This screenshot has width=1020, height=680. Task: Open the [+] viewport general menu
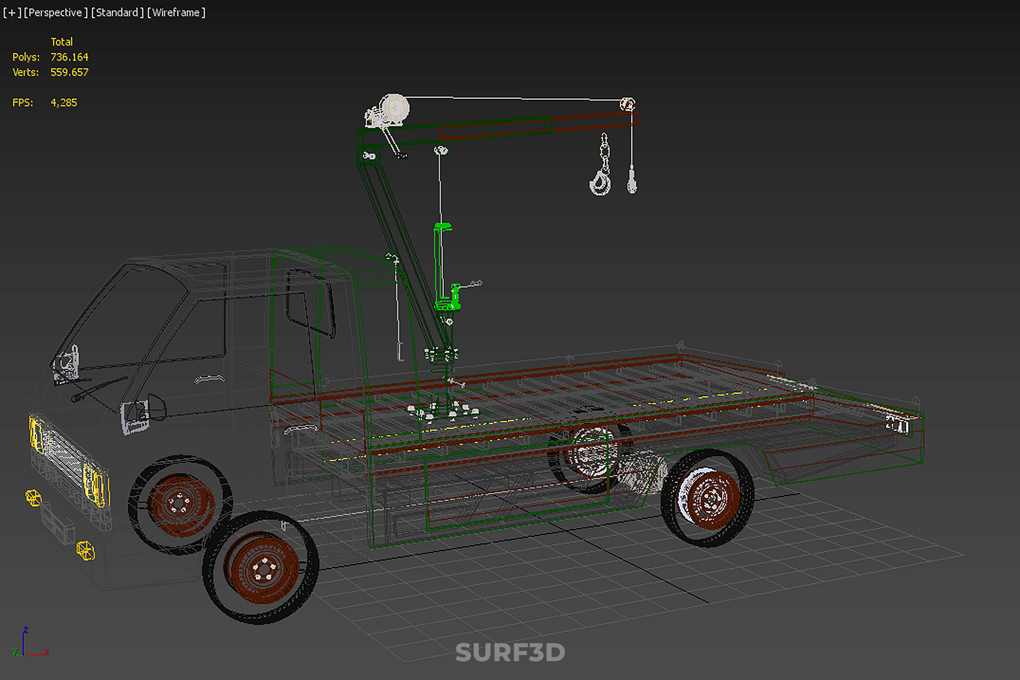[x=12, y=12]
